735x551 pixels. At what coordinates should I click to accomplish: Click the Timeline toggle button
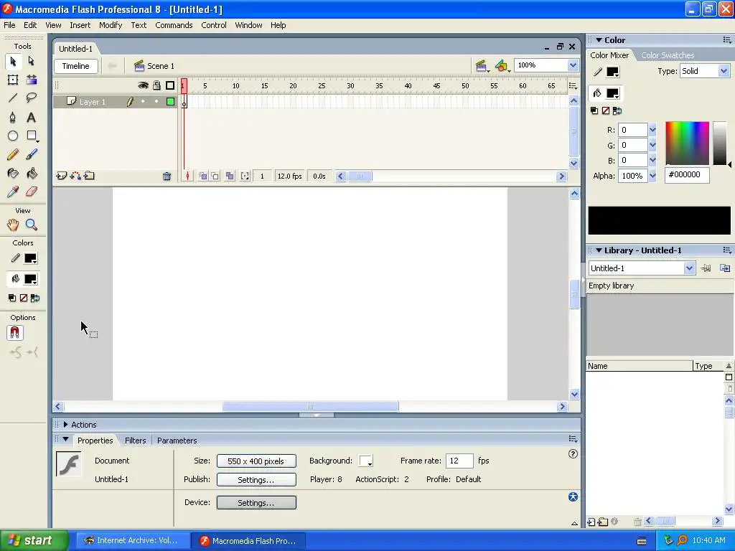[76, 66]
